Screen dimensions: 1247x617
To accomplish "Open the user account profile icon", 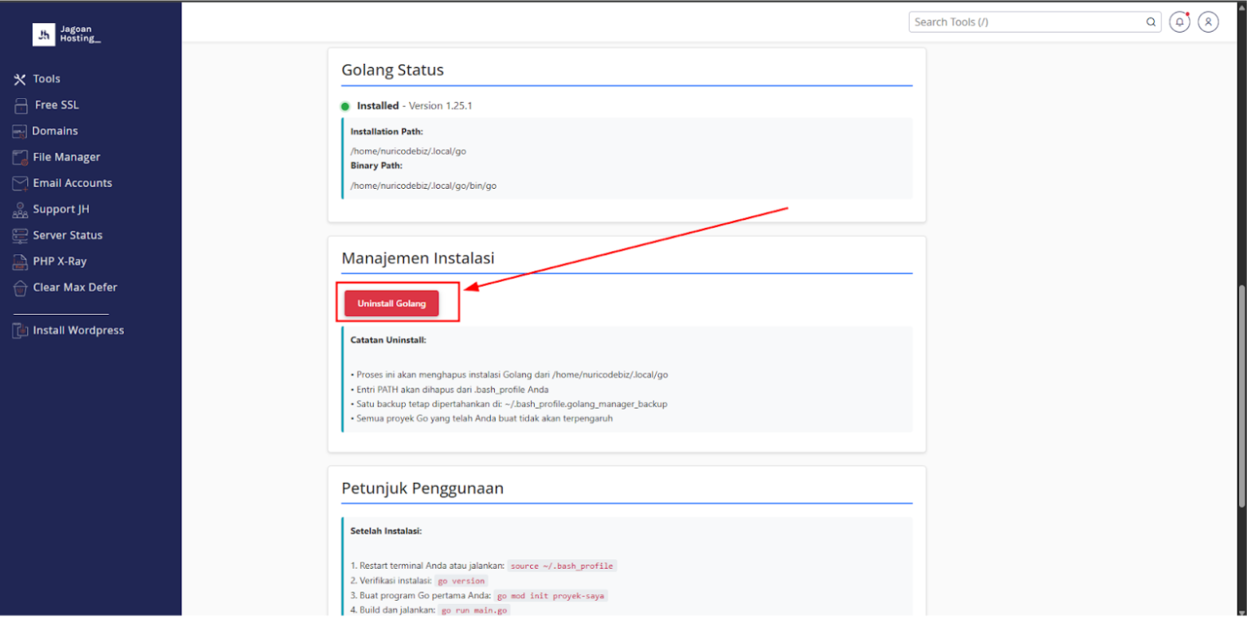I will [1208, 22].
